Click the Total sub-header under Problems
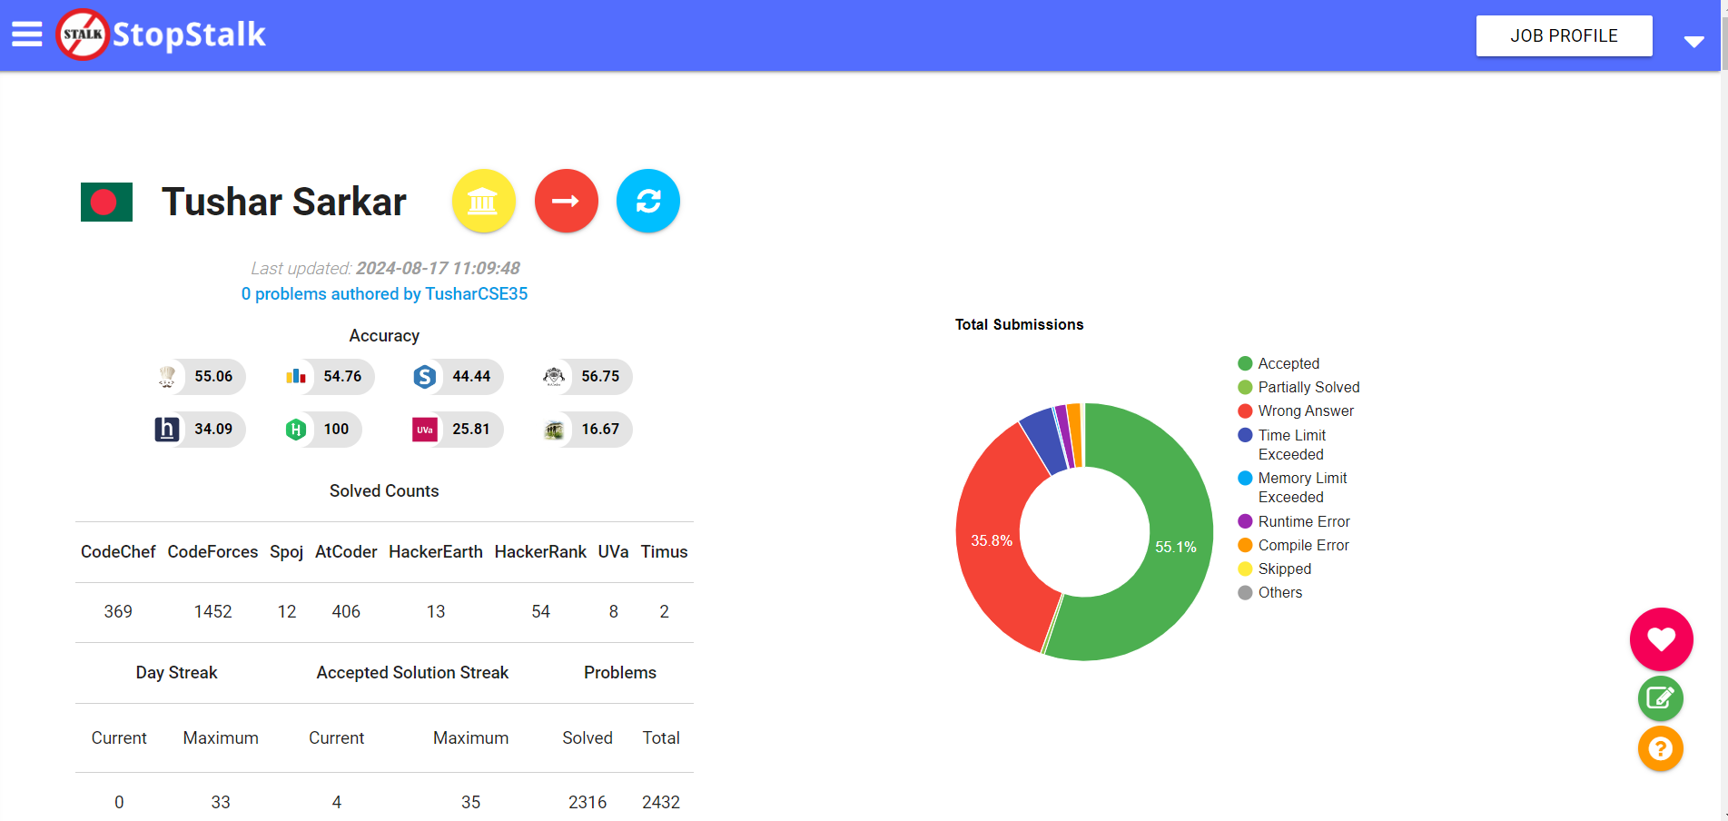This screenshot has width=1728, height=821. (x=661, y=738)
